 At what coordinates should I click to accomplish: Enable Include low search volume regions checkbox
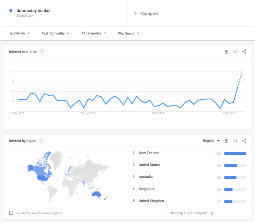[x=11, y=213]
